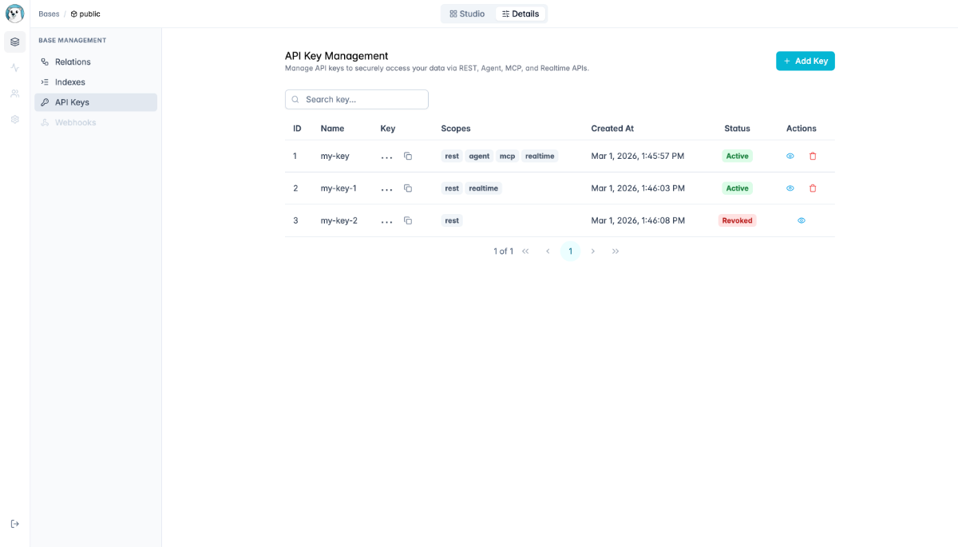
Task: Click the logout icon at bottom left
Action: coord(14,523)
